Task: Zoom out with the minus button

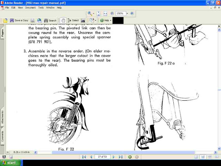Action: pos(112,13)
